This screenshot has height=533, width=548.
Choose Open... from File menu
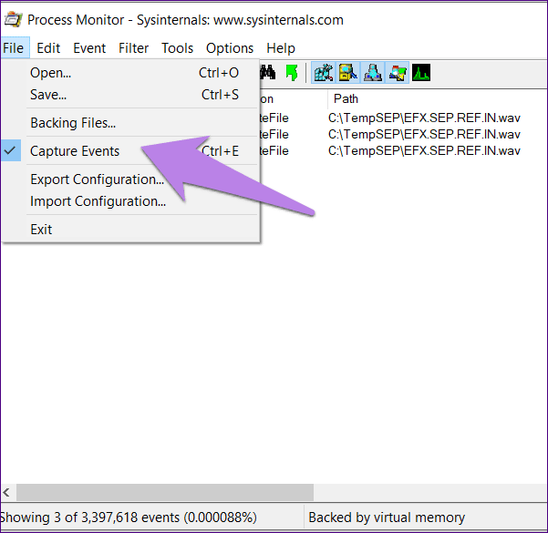point(129,73)
